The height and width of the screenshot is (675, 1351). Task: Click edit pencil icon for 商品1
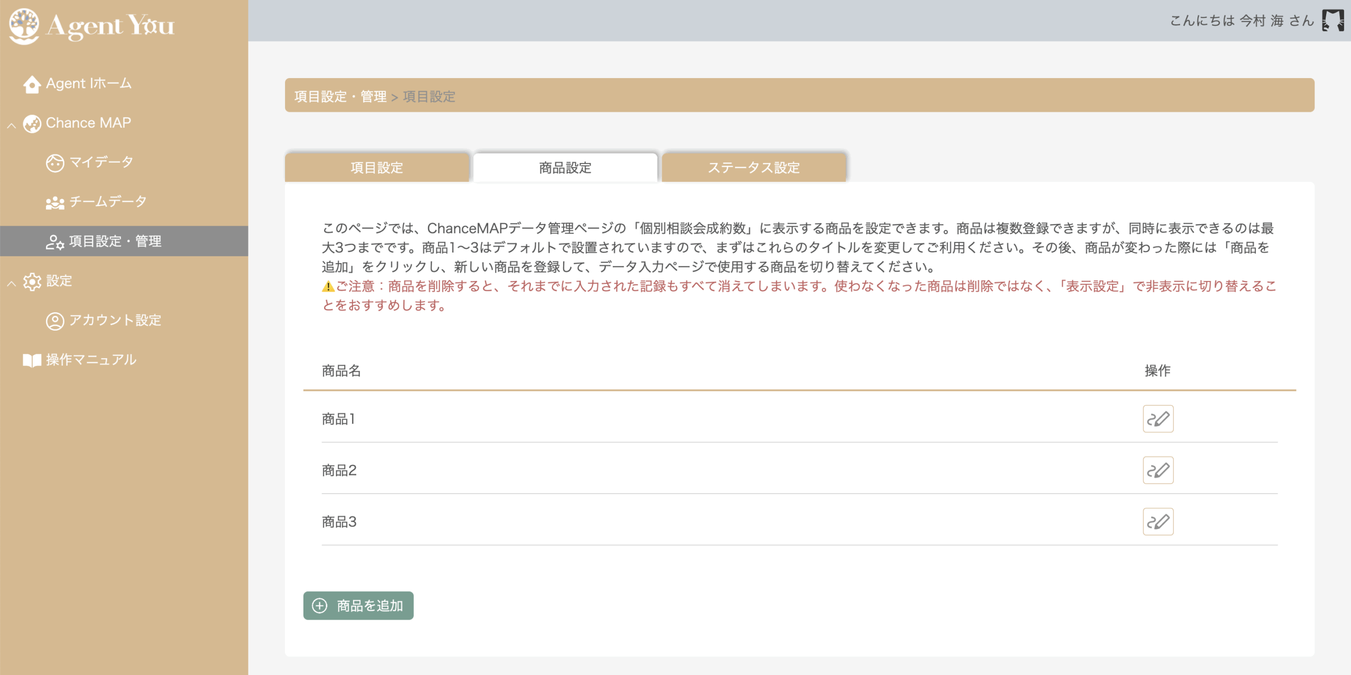[x=1158, y=419]
